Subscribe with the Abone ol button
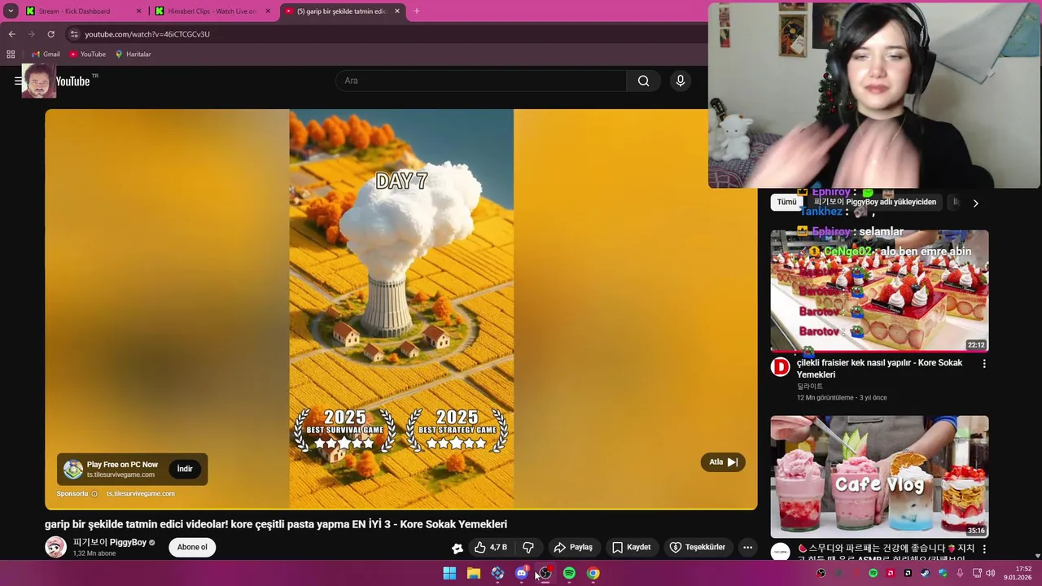This screenshot has width=1042, height=586. point(192,547)
